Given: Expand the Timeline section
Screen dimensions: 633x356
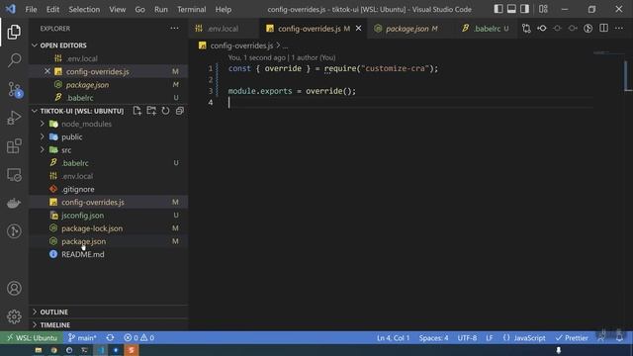Looking at the screenshot, I should tap(35, 325).
